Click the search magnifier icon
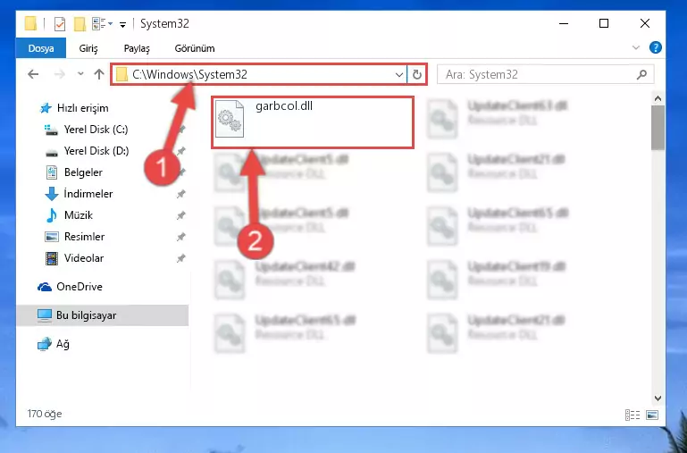Viewport: 687px width, 453px height. click(x=641, y=74)
